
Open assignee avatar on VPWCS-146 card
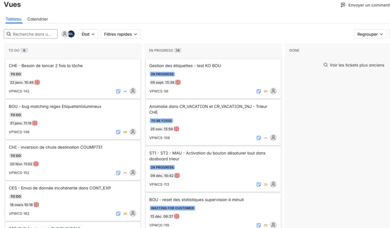[133, 132]
